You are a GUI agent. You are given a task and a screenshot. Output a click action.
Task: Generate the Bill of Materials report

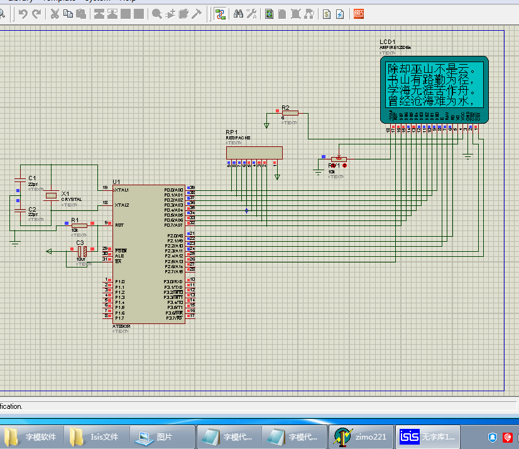click(x=327, y=14)
